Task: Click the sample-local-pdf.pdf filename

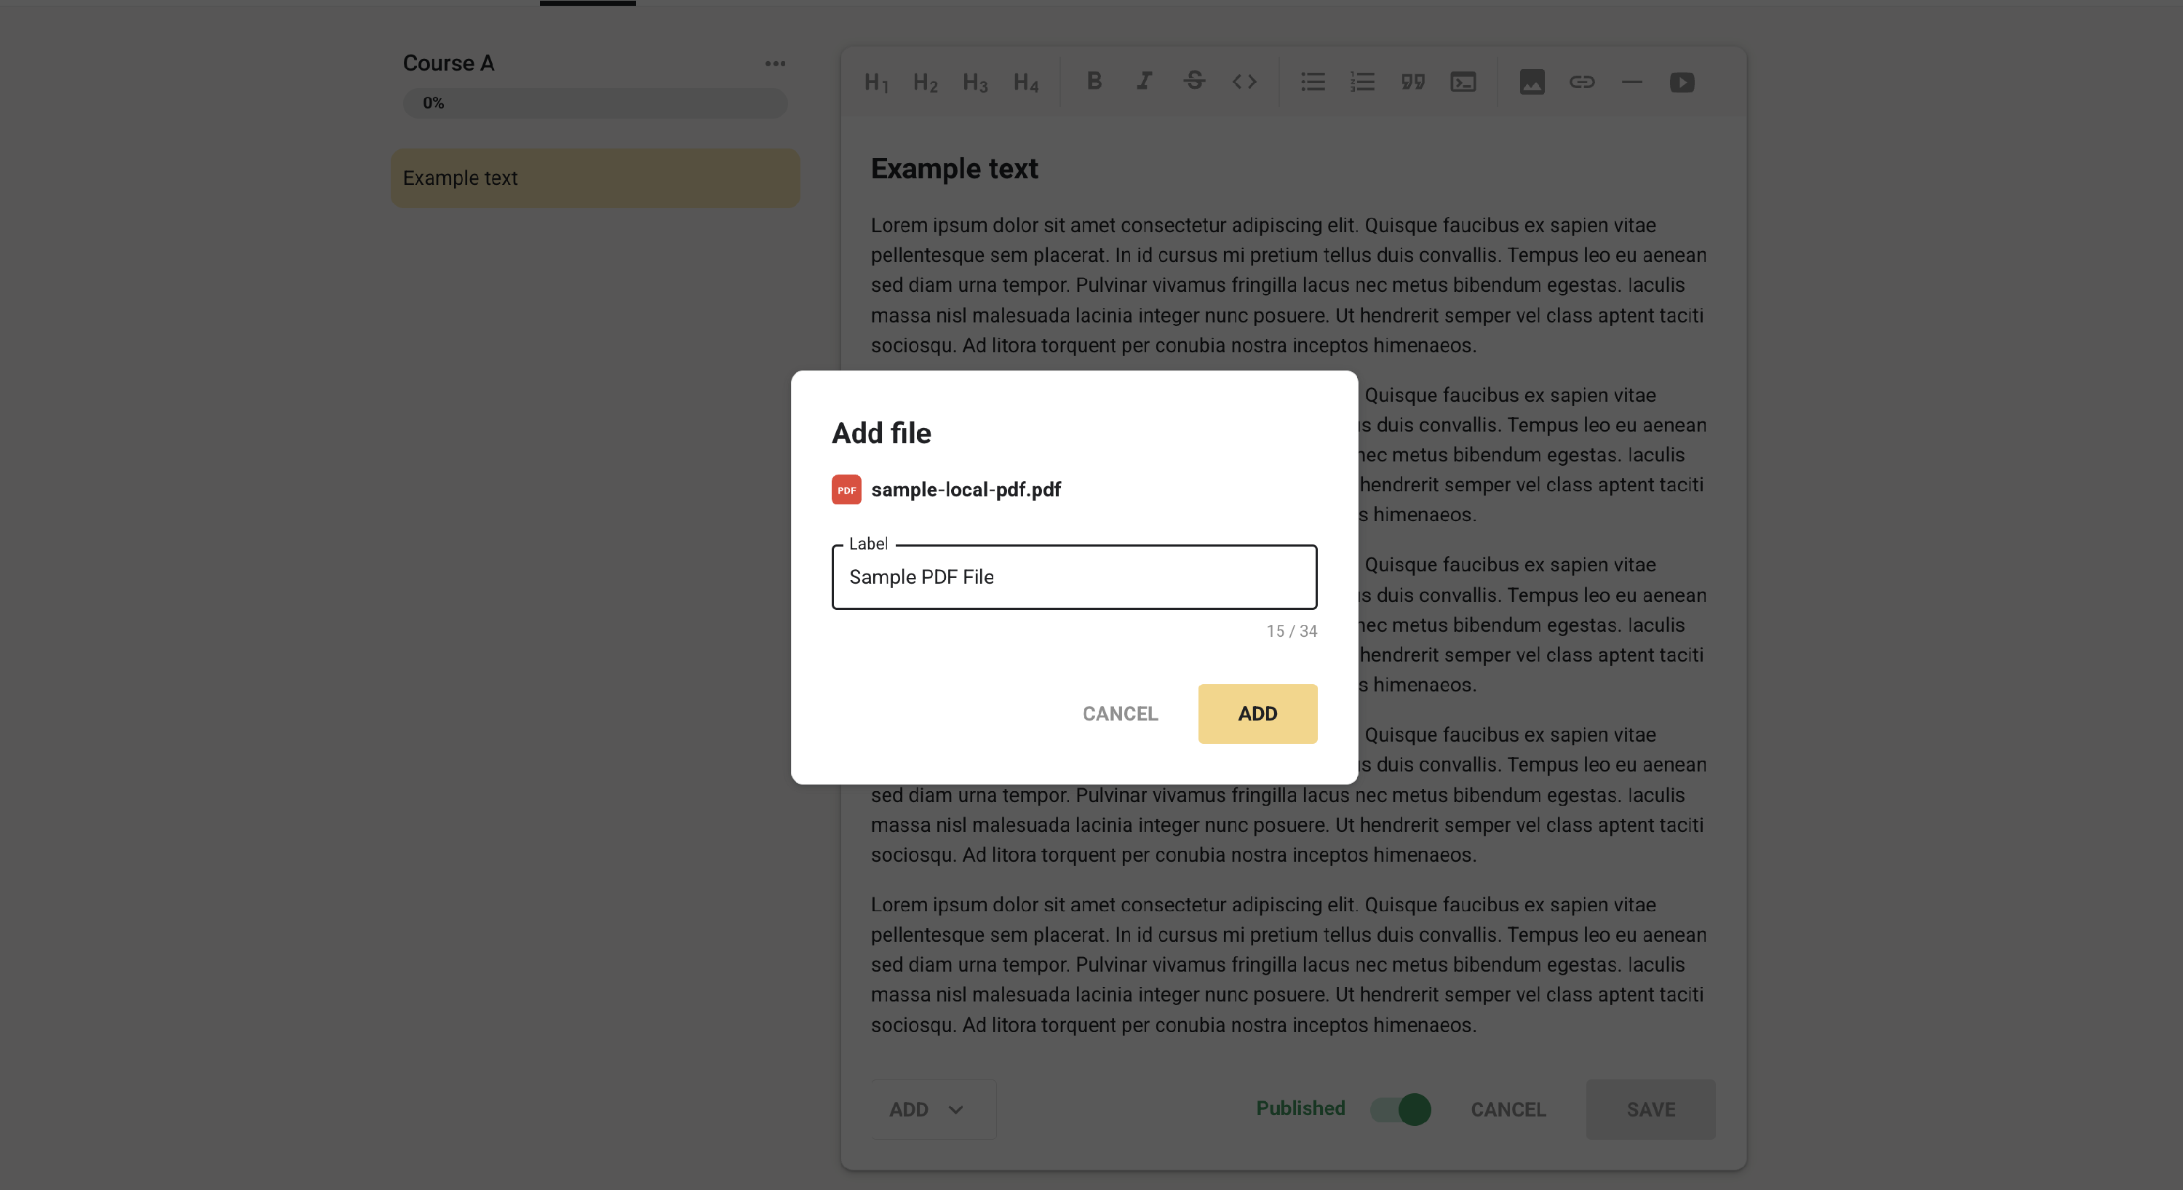Action: click(965, 490)
